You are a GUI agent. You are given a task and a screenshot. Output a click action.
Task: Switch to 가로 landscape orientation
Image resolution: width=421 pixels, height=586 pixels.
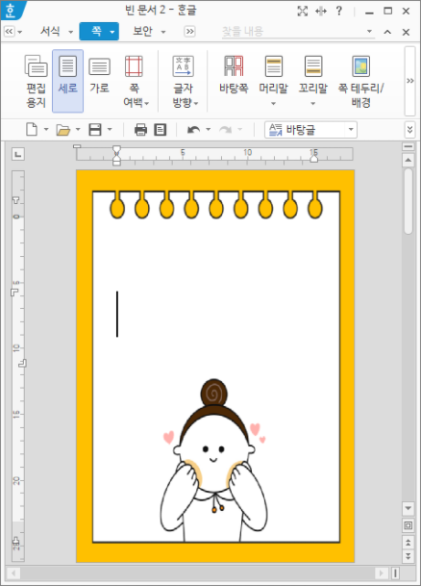coord(99,81)
